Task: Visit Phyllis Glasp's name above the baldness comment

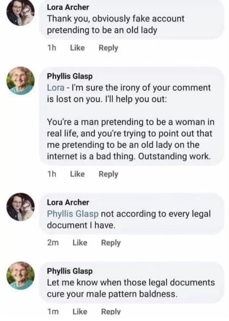Action: pos(69,271)
